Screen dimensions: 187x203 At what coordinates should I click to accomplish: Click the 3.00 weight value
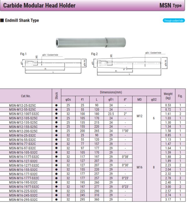[x=168, y=187]
